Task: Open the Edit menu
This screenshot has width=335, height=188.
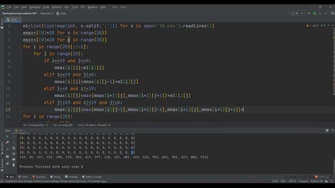Action: coord(16,7)
